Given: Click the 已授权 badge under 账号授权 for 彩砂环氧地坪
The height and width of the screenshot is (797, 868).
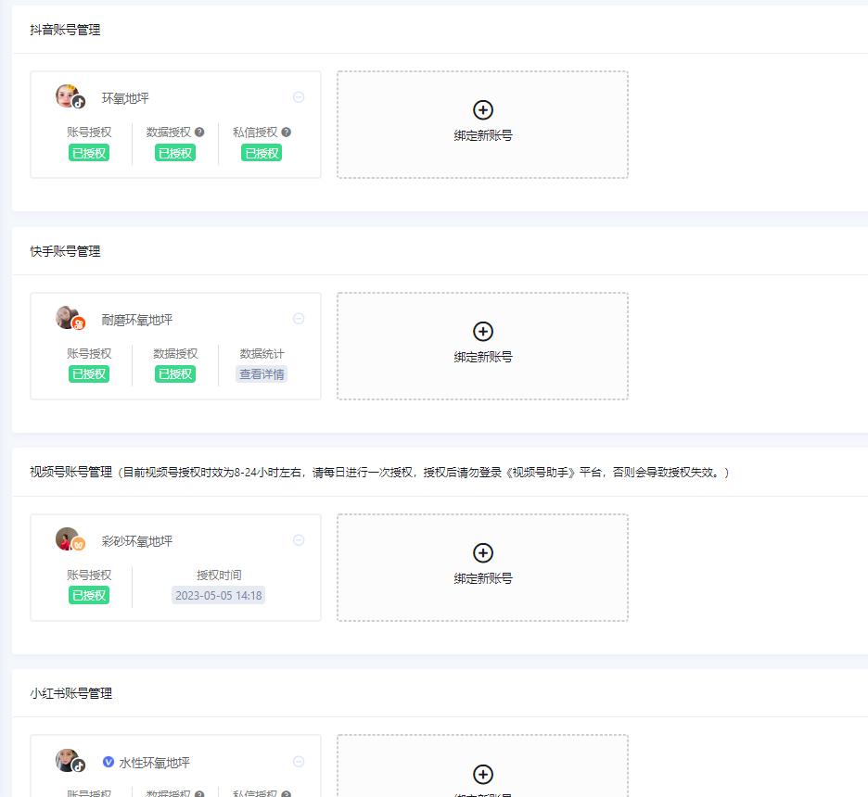Looking at the screenshot, I should pyautogui.click(x=88, y=594).
